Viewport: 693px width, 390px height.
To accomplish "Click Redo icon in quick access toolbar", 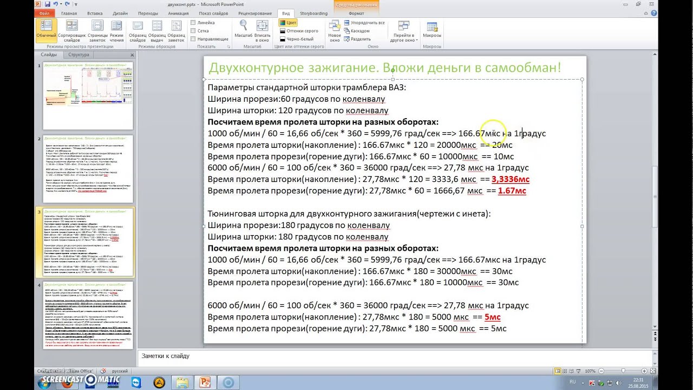I will coord(67,4).
